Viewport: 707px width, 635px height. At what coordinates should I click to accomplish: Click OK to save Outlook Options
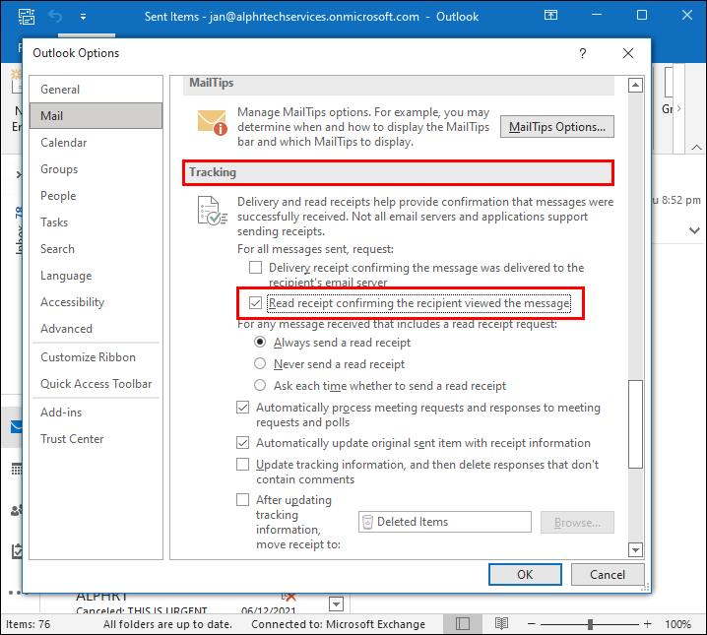[x=525, y=574]
